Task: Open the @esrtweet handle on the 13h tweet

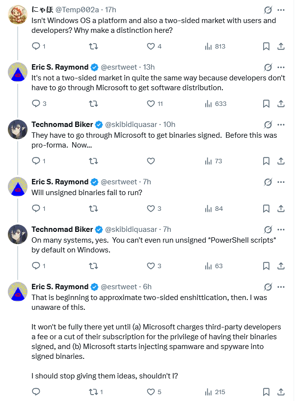Action: click(119, 67)
